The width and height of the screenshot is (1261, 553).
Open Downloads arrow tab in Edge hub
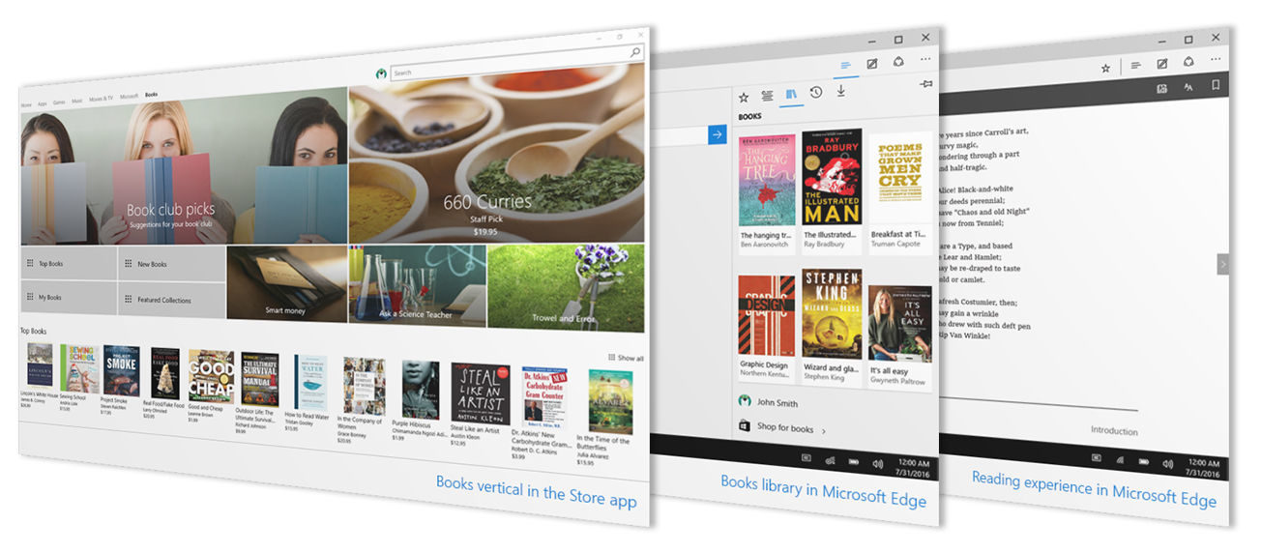click(841, 90)
